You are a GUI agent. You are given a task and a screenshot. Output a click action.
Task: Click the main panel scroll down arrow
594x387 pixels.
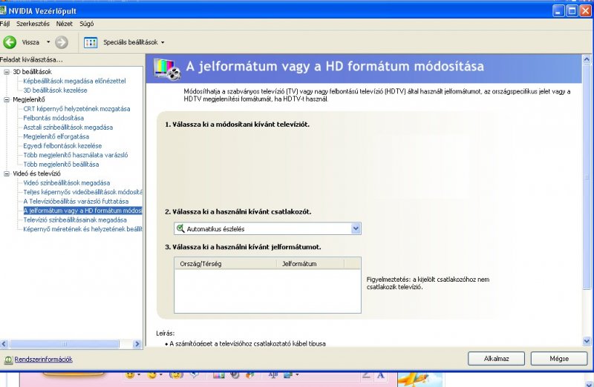click(x=587, y=341)
